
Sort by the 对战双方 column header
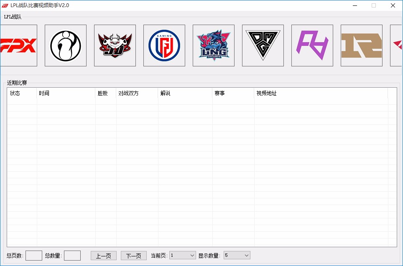(137, 93)
